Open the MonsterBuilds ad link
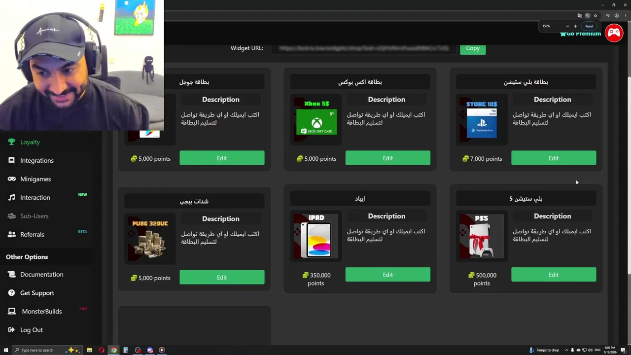This screenshot has height=355, width=631. [41, 311]
